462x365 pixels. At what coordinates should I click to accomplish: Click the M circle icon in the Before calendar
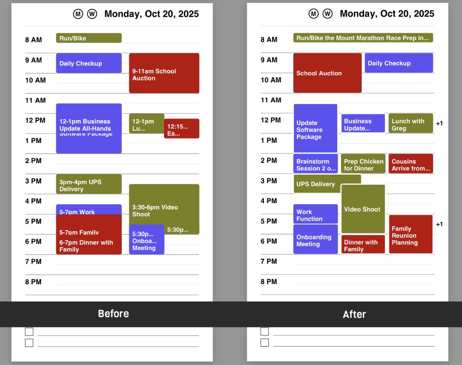78,14
